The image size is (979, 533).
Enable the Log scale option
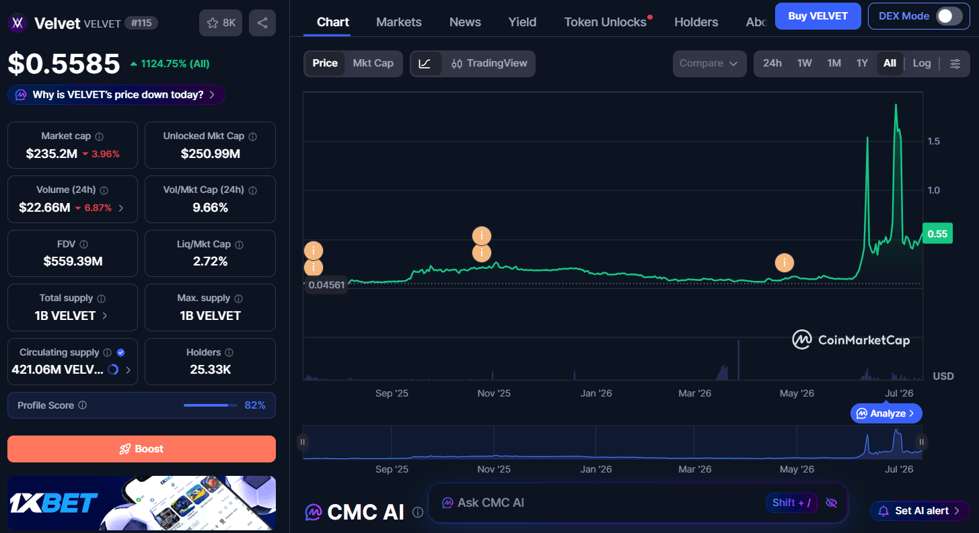pyautogui.click(x=922, y=63)
